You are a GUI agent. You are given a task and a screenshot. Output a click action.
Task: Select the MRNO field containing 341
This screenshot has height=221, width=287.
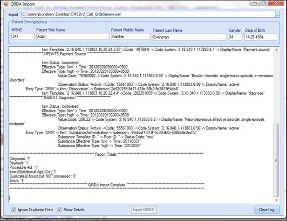point(21,36)
